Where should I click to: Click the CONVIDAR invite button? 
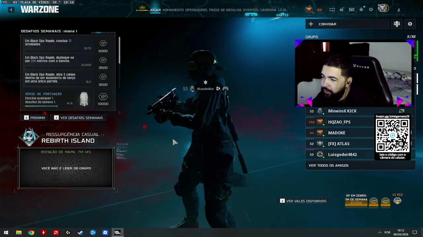[347, 24]
